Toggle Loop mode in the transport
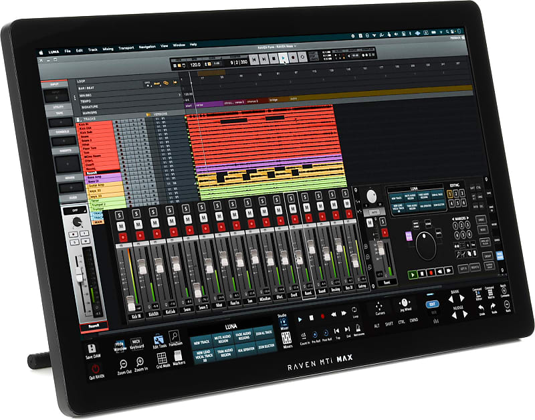The image size is (535, 420). [x=354, y=311]
